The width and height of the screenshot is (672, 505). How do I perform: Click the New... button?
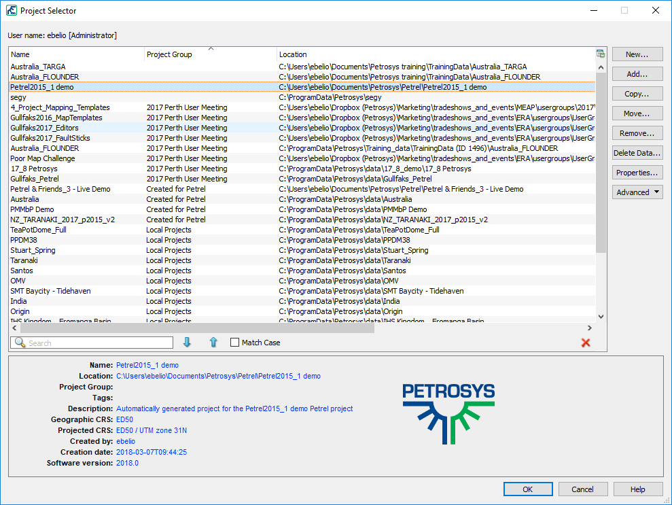click(637, 54)
